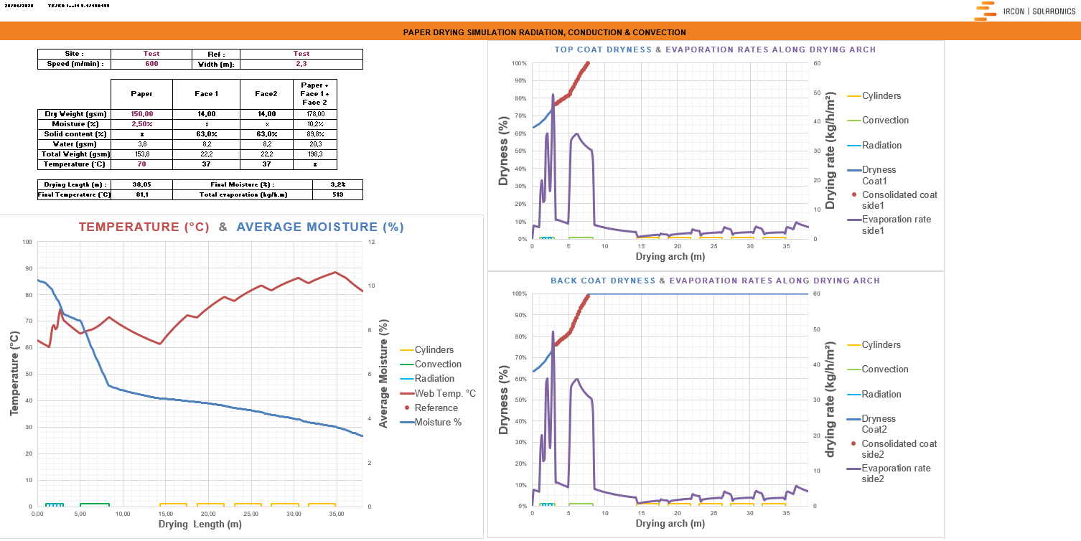Click the Paper temperature 70 cell
This screenshot has width=1081, height=541.
[x=142, y=164]
